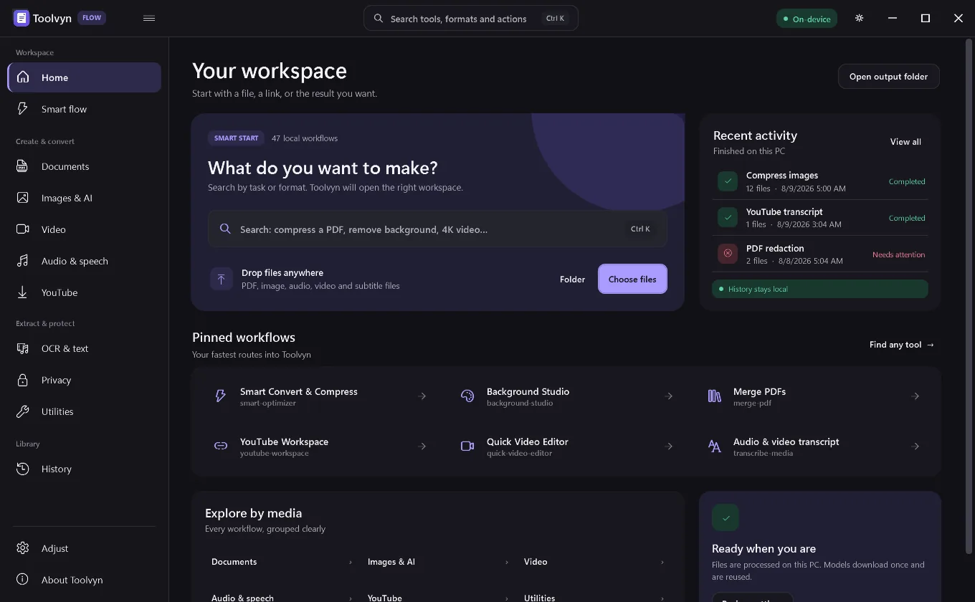Click the Audio & video transcript icon
Viewport: 975px width, 602px height.
pos(715,446)
